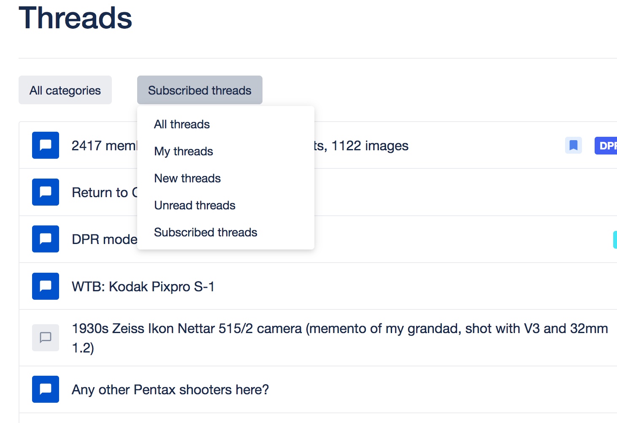Click chat icon beside Pentax shooters thread
The width and height of the screenshot is (617, 423).
click(x=46, y=389)
